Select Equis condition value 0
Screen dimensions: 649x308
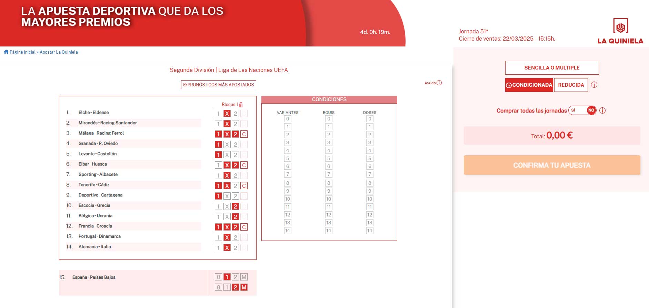(x=329, y=119)
